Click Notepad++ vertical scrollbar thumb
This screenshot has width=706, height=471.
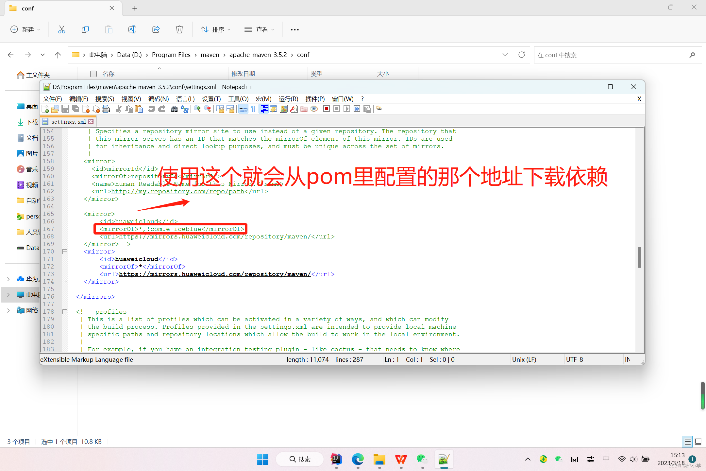(639, 257)
